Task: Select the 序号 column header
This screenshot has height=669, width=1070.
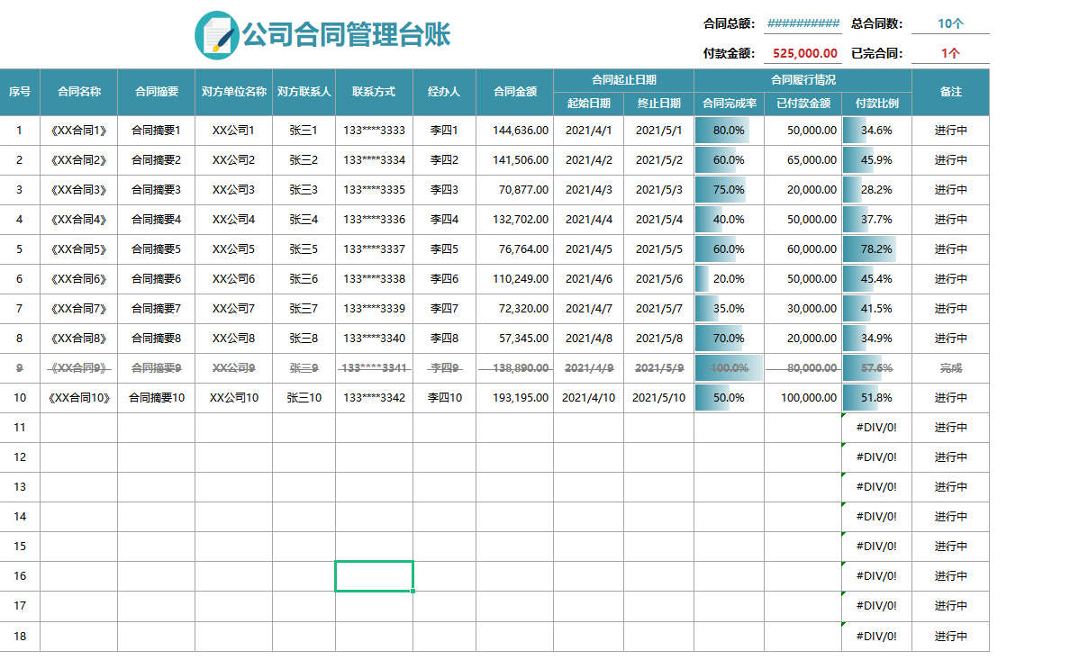Action: [20, 91]
